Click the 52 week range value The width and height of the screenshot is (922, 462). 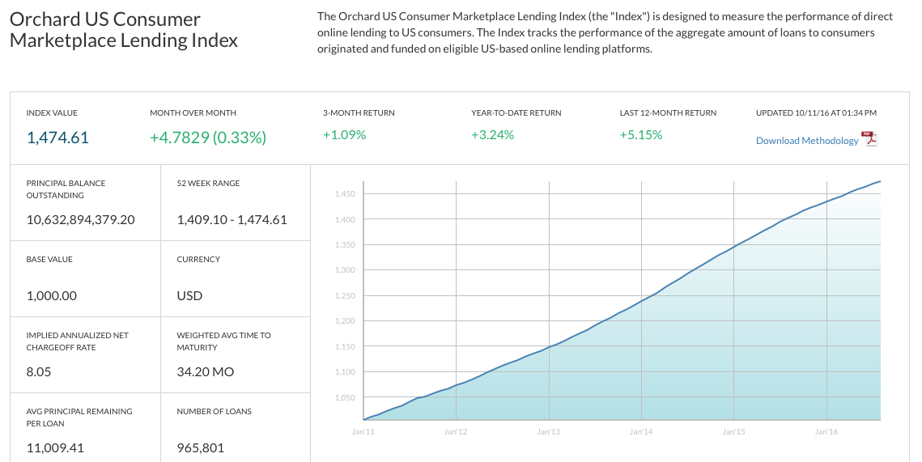[x=232, y=220]
